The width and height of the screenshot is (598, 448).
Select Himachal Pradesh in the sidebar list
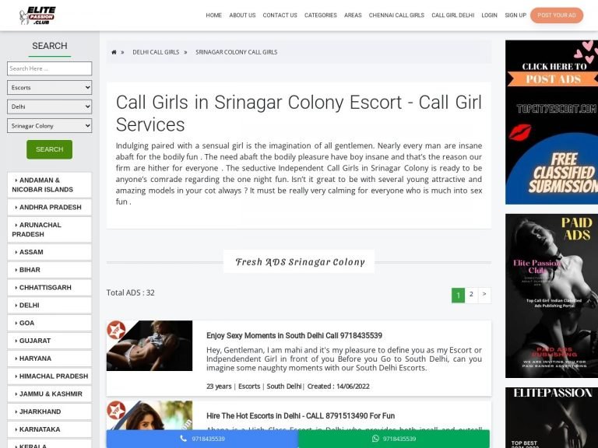click(53, 376)
